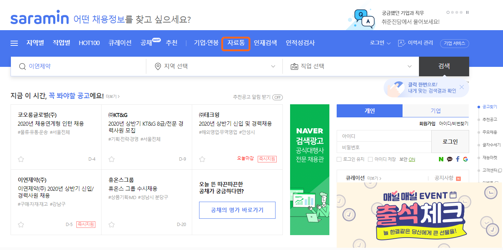This screenshot has width=503, height=250.
Task: Open 큐레이션 더보기 link
Action: [375, 178]
